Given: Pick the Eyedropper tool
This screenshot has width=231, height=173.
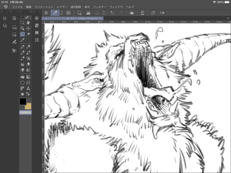Looking at the screenshot, I should point(22,40).
